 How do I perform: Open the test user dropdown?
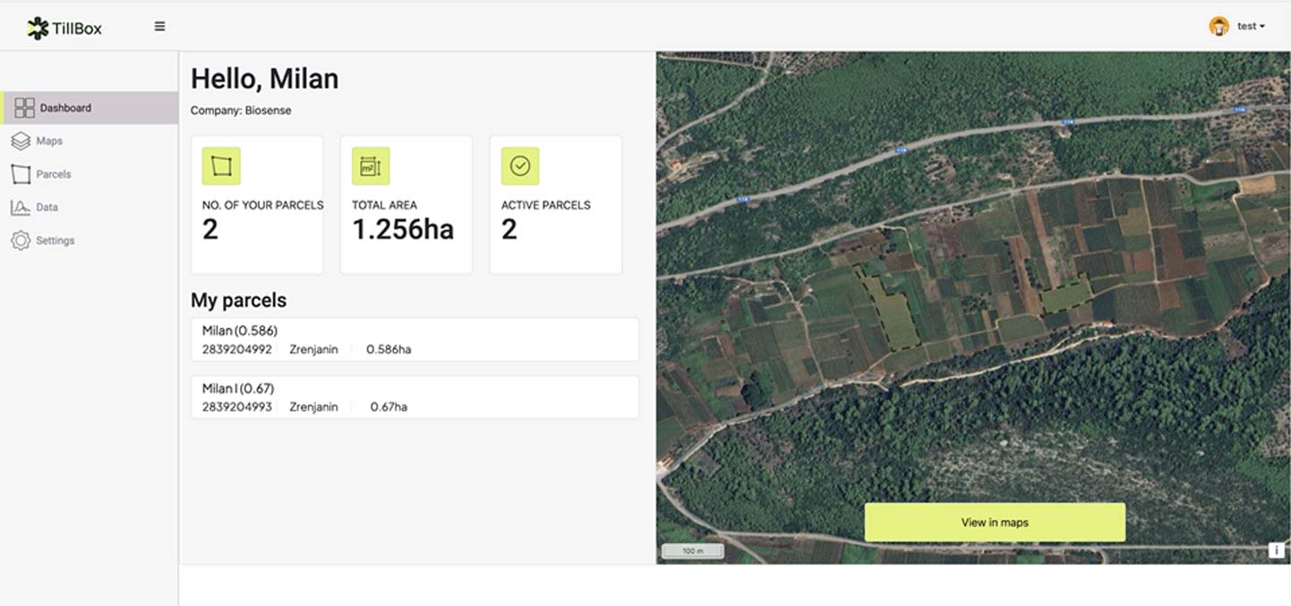1251,27
